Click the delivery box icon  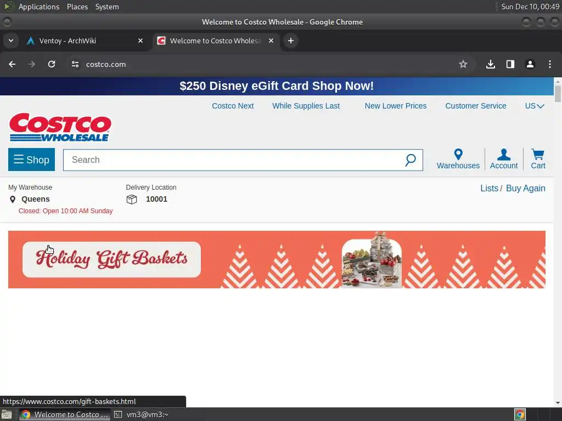point(132,200)
